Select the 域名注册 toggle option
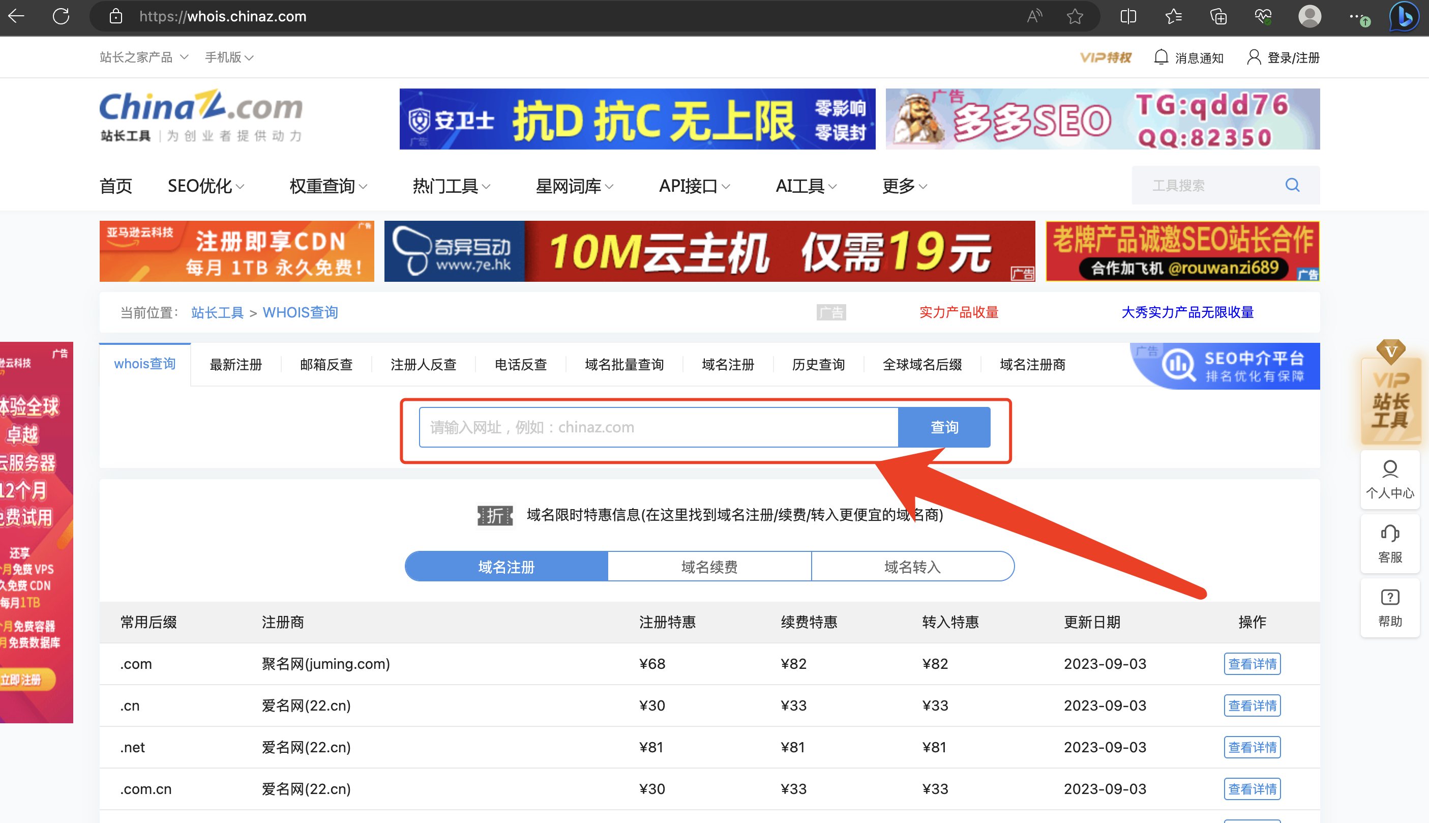1429x823 pixels. [507, 566]
